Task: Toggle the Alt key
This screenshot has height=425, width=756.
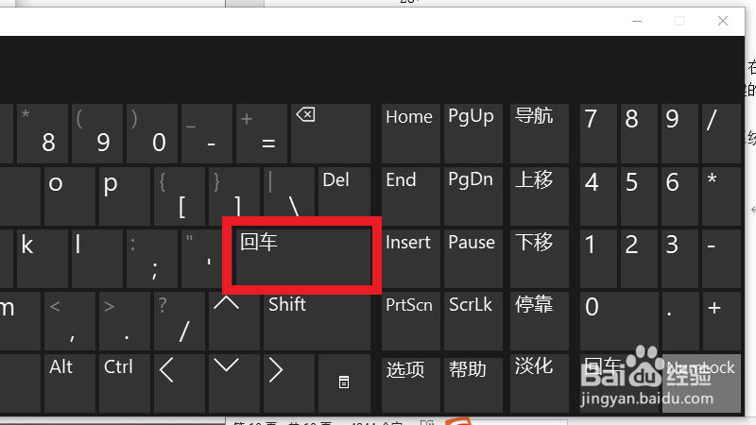Action: 68,382
